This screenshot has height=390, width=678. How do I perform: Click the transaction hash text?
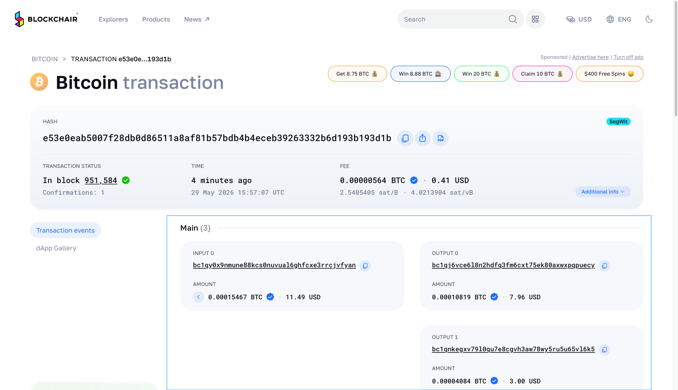point(217,138)
